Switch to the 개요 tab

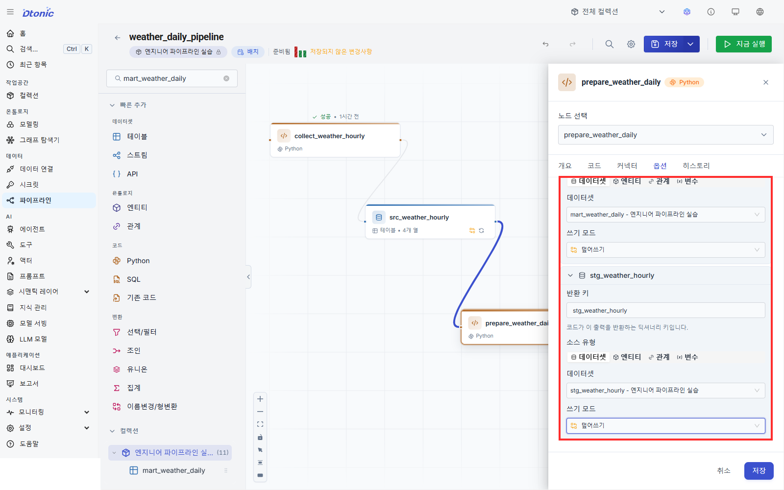tap(565, 166)
